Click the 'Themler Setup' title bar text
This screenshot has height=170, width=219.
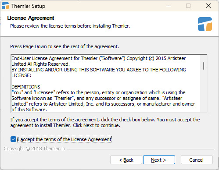pyautogui.click(x=28, y=6)
